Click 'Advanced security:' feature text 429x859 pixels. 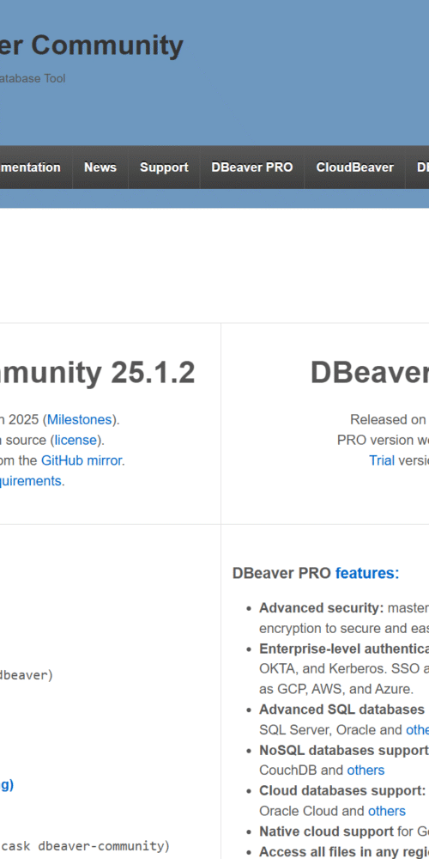coord(321,608)
